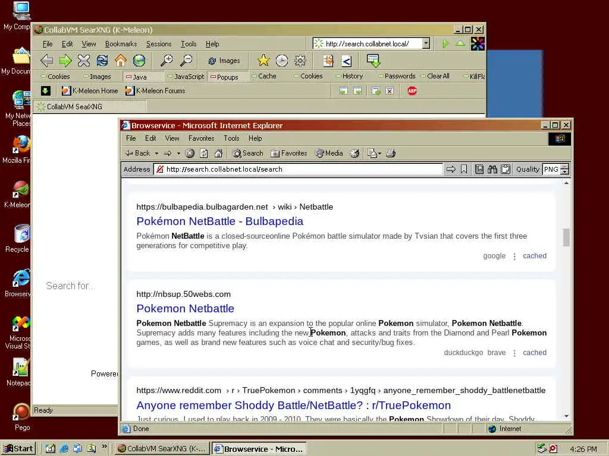Image resolution: width=609 pixels, height=456 pixels.
Task: Switch to CollabVM SearXNG taskbar button
Action: [162, 449]
